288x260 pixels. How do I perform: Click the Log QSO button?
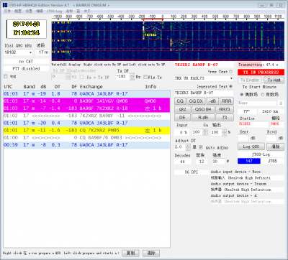[x=251, y=147]
